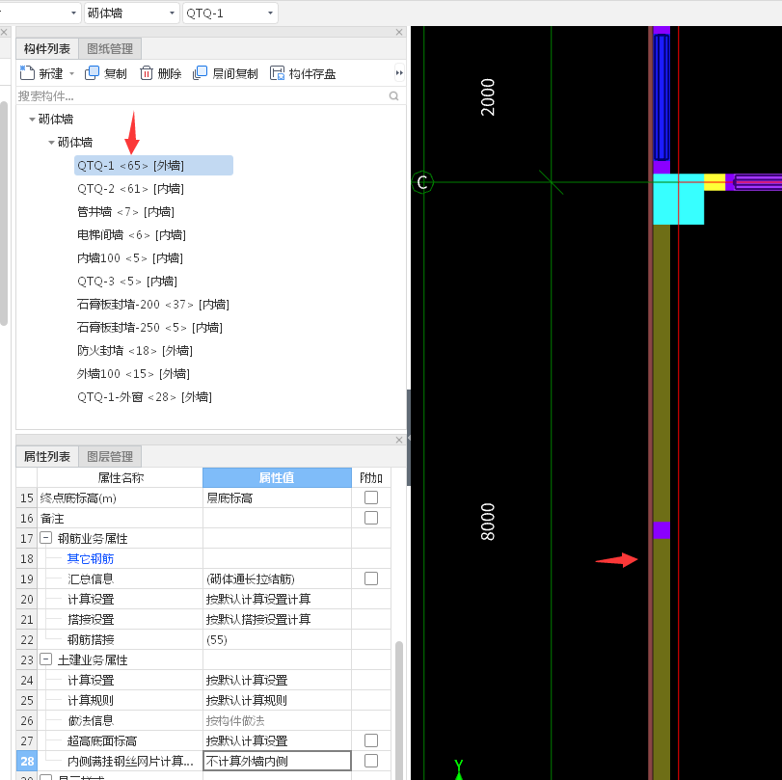782x780 pixels.
Task: Expand the toolbar overflow arrows
Action: 399,73
